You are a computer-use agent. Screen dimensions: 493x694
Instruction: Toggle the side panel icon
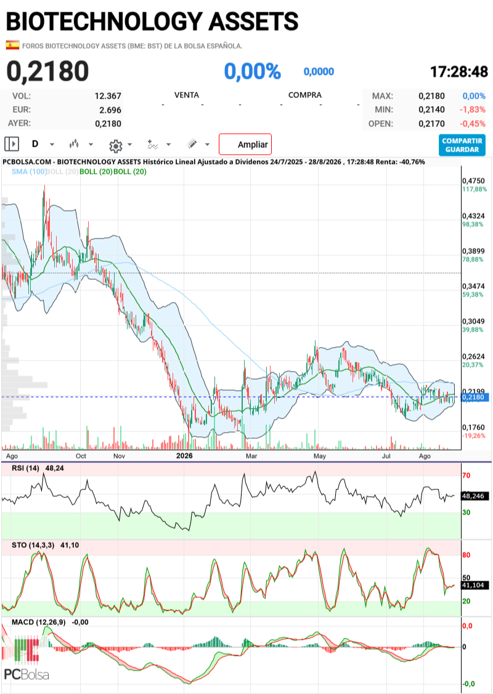pyautogui.click(x=12, y=144)
